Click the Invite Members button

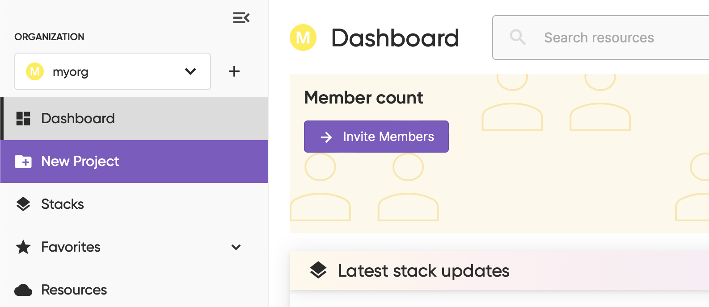click(376, 137)
